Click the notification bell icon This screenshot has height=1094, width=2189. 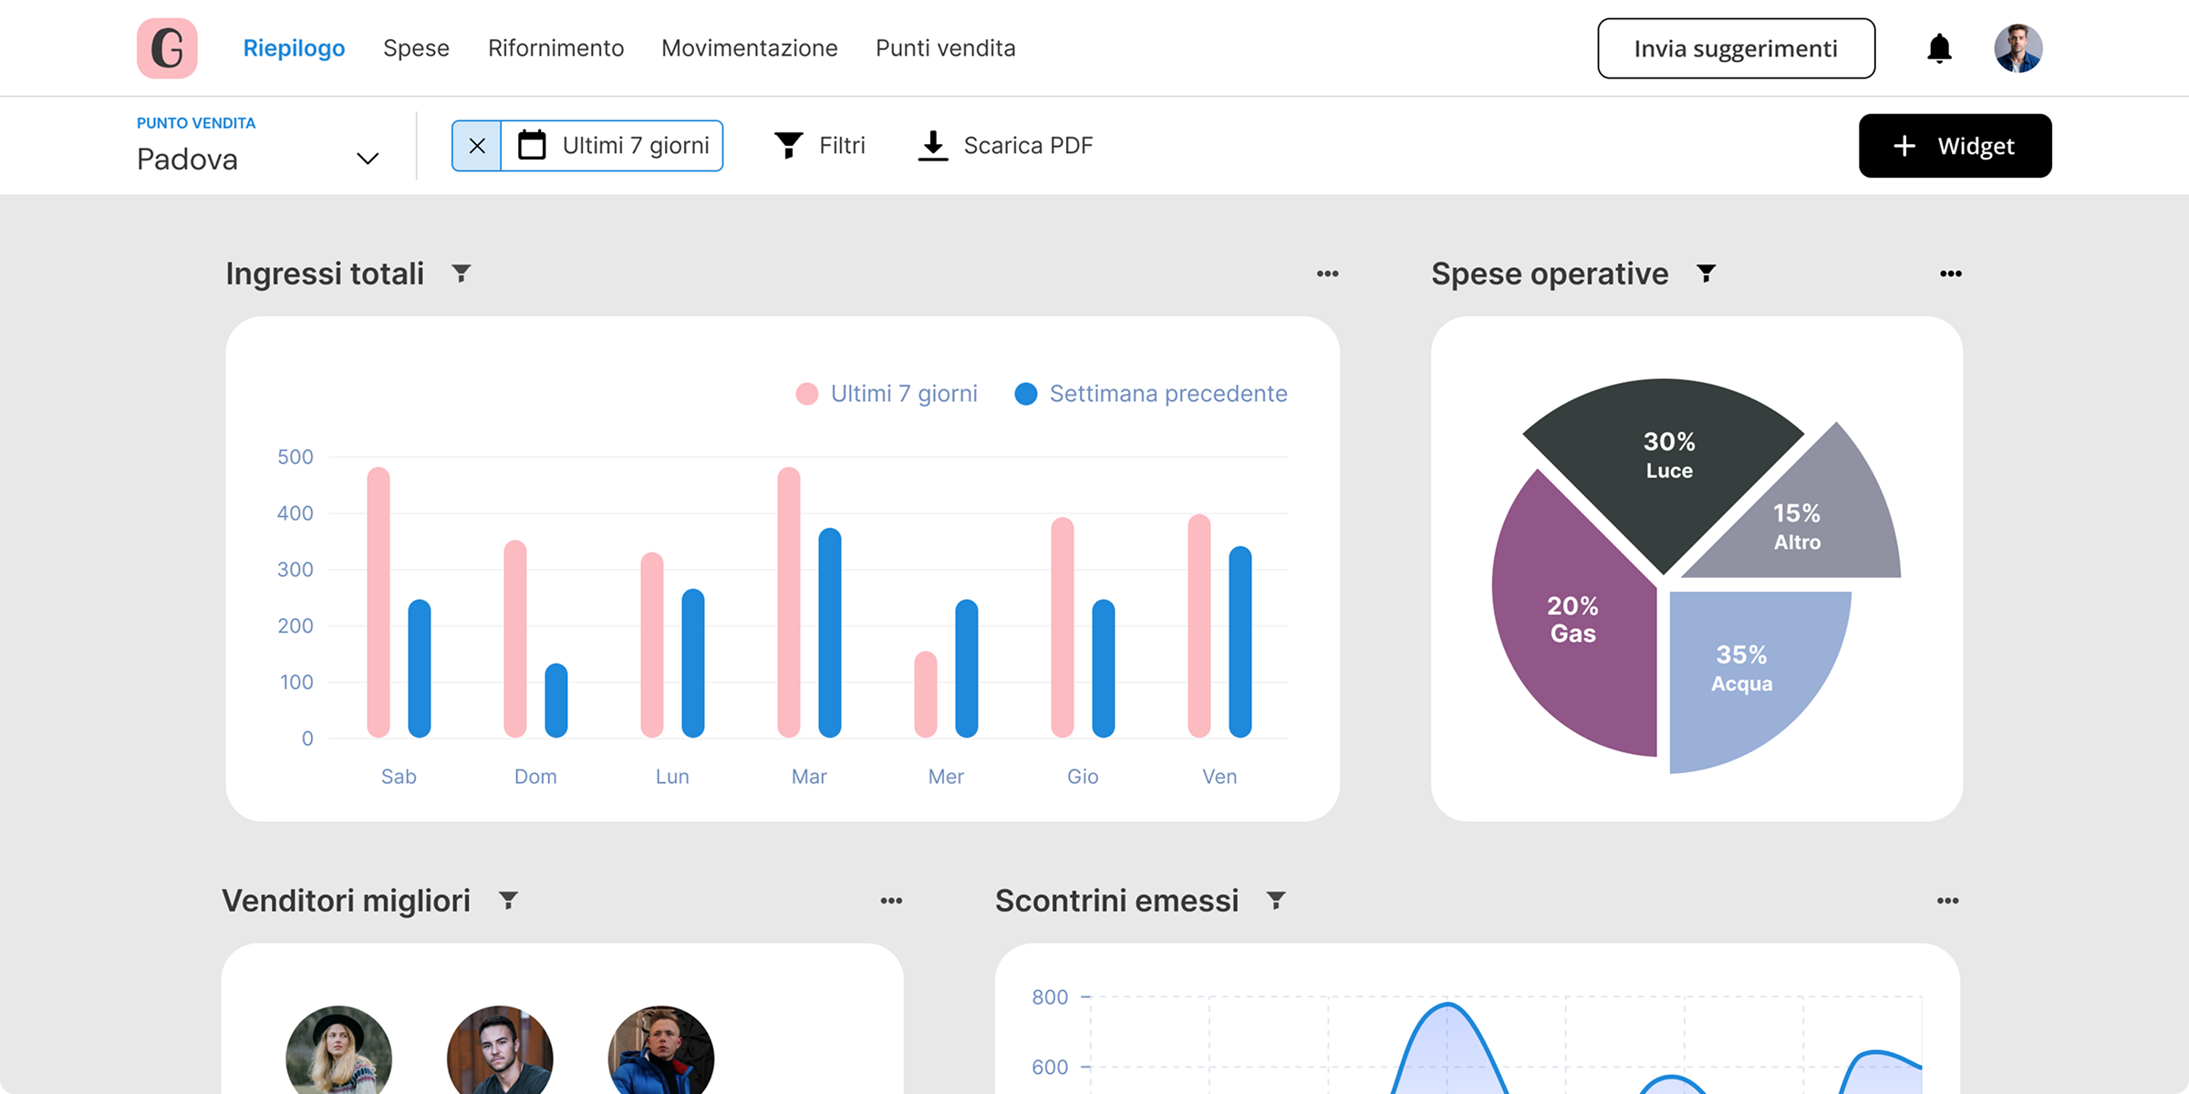(x=1939, y=48)
